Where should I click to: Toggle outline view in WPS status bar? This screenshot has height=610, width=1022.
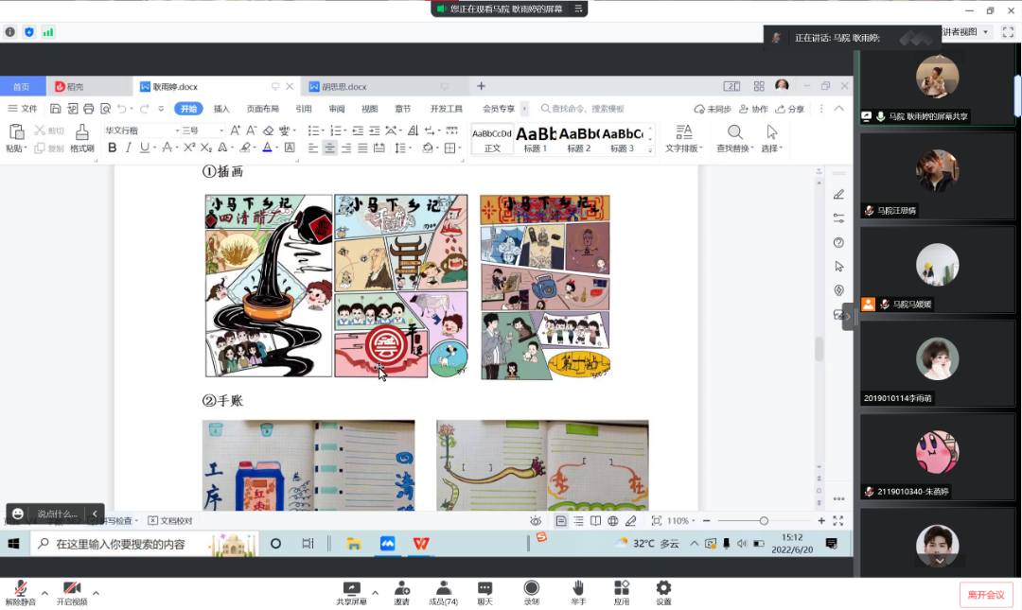[x=578, y=521]
